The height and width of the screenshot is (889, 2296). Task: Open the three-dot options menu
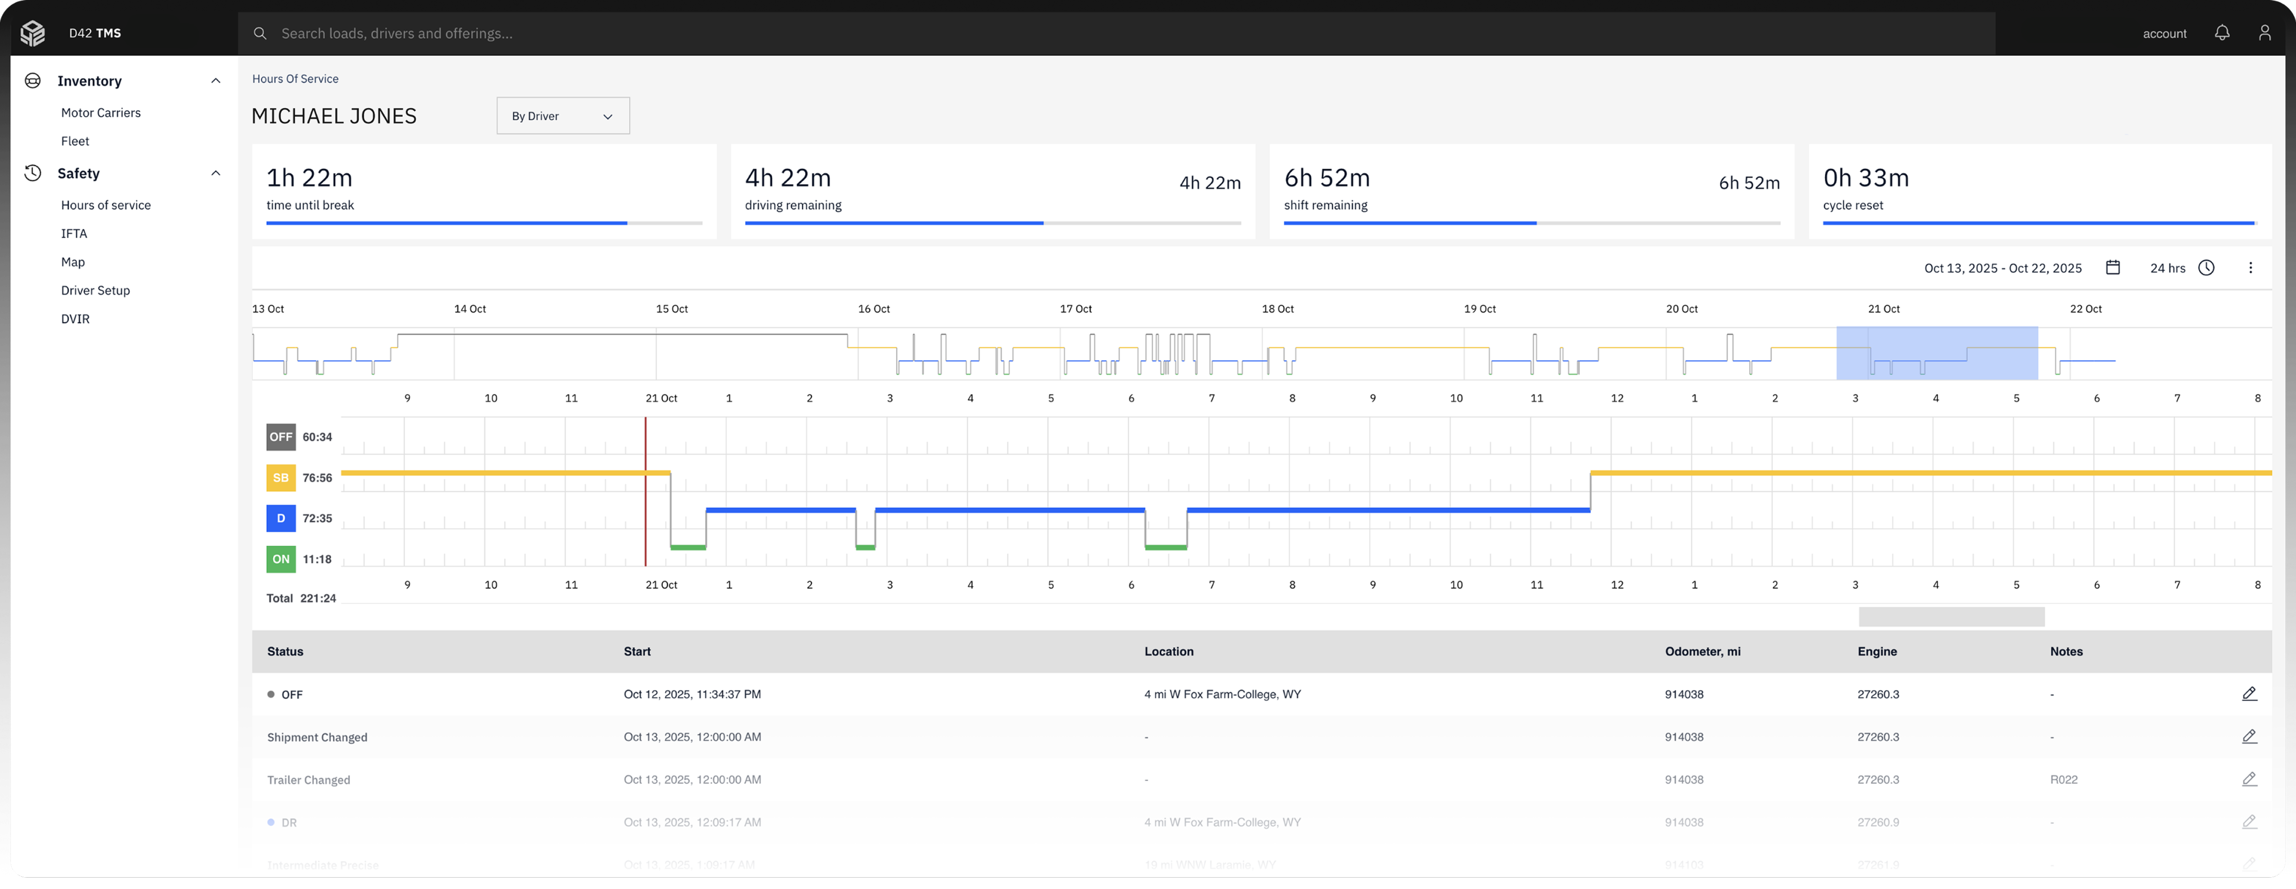coord(2250,268)
